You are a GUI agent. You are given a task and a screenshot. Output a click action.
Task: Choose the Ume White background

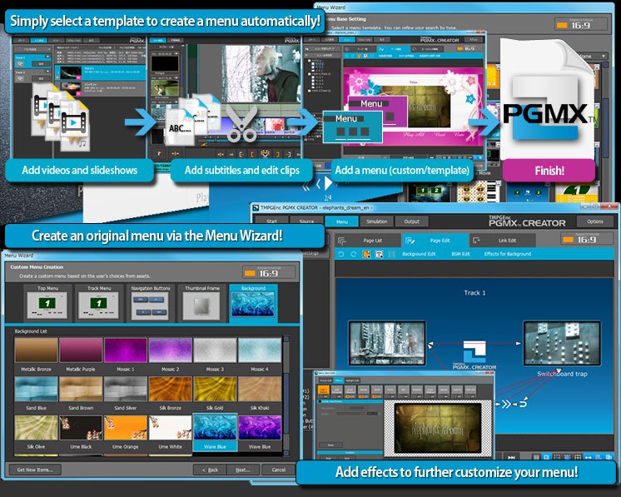pyautogui.click(x=171, y=432)
